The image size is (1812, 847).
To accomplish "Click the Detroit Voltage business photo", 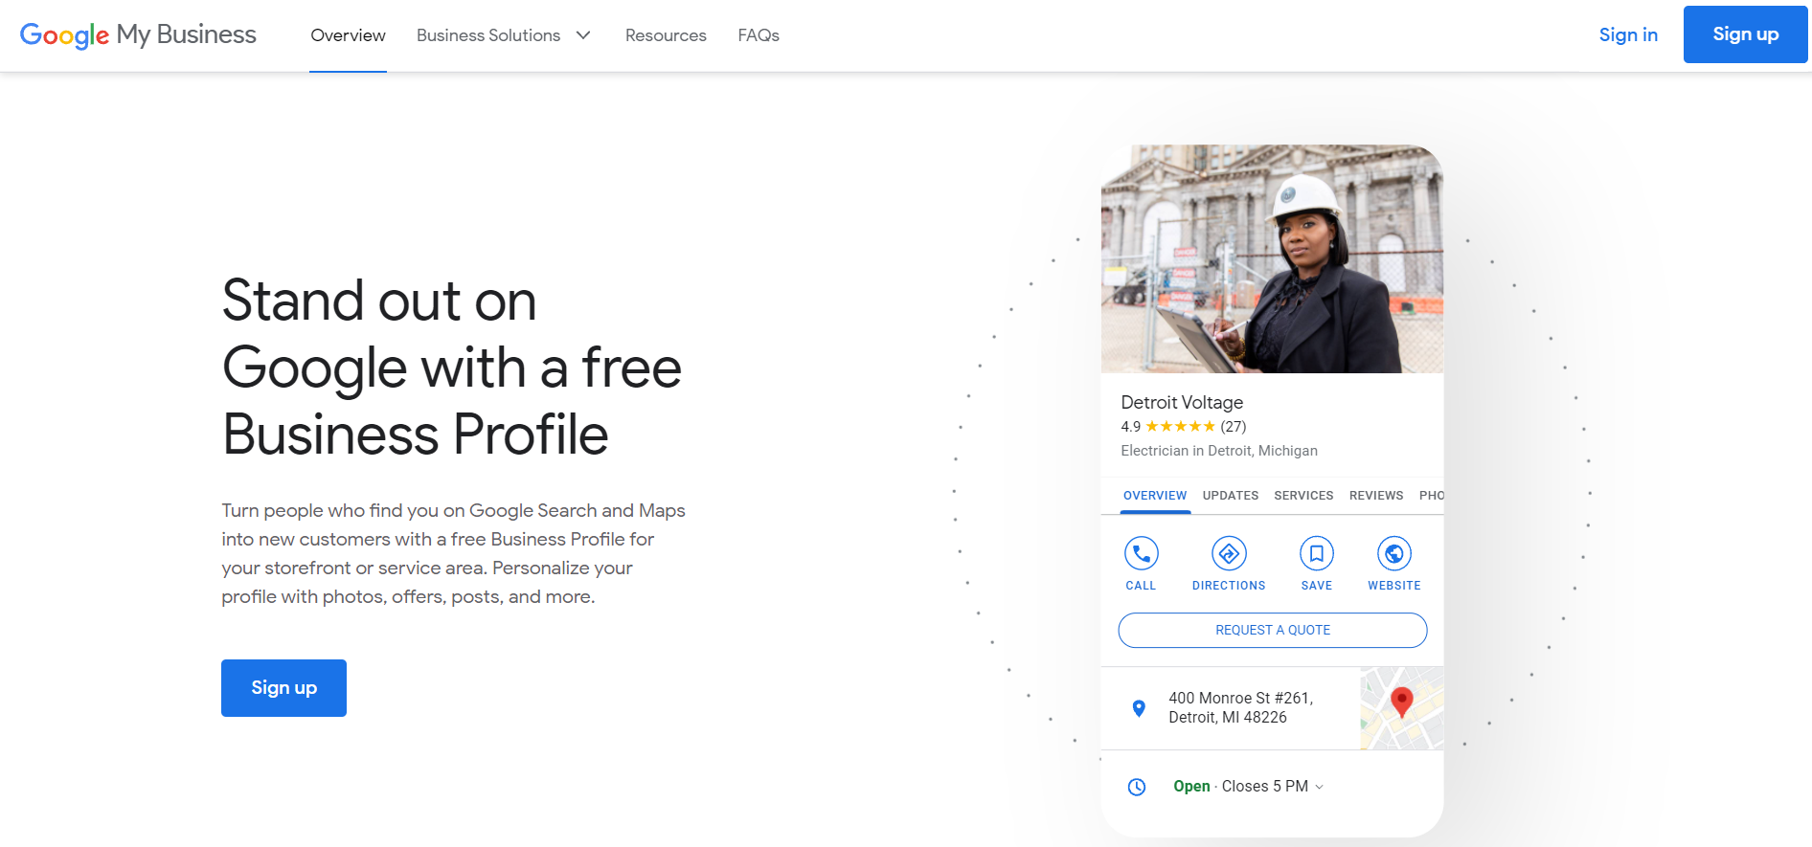I will 1272,259.
